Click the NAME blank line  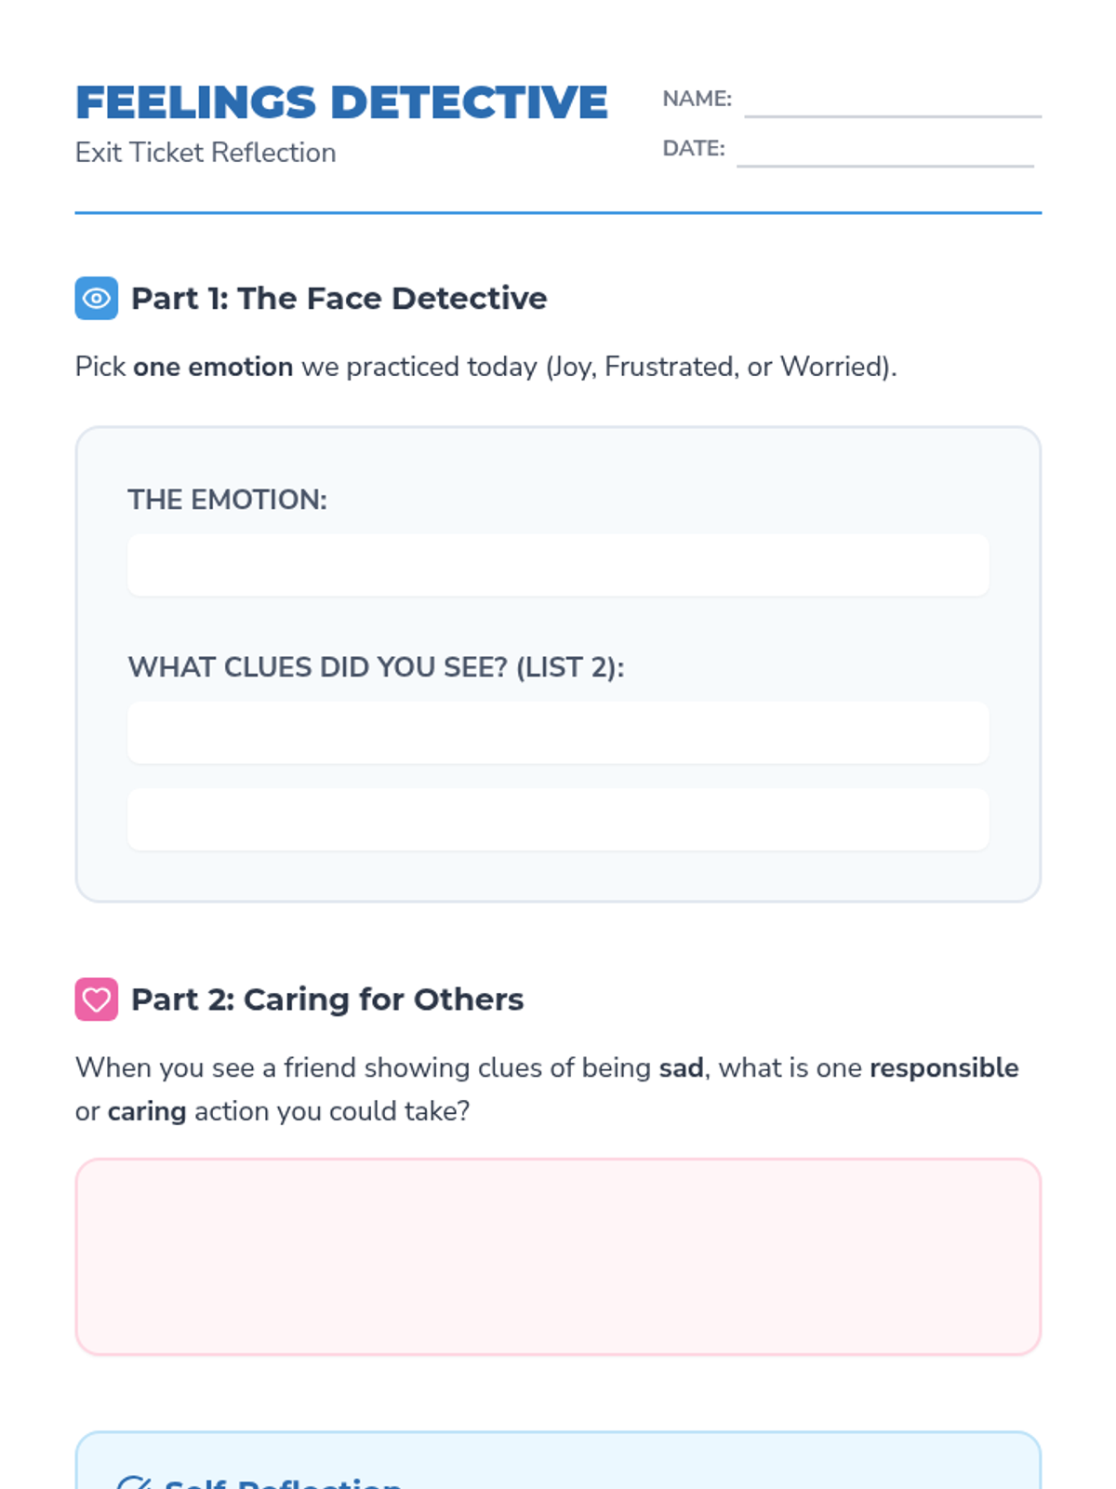[892, 102]
